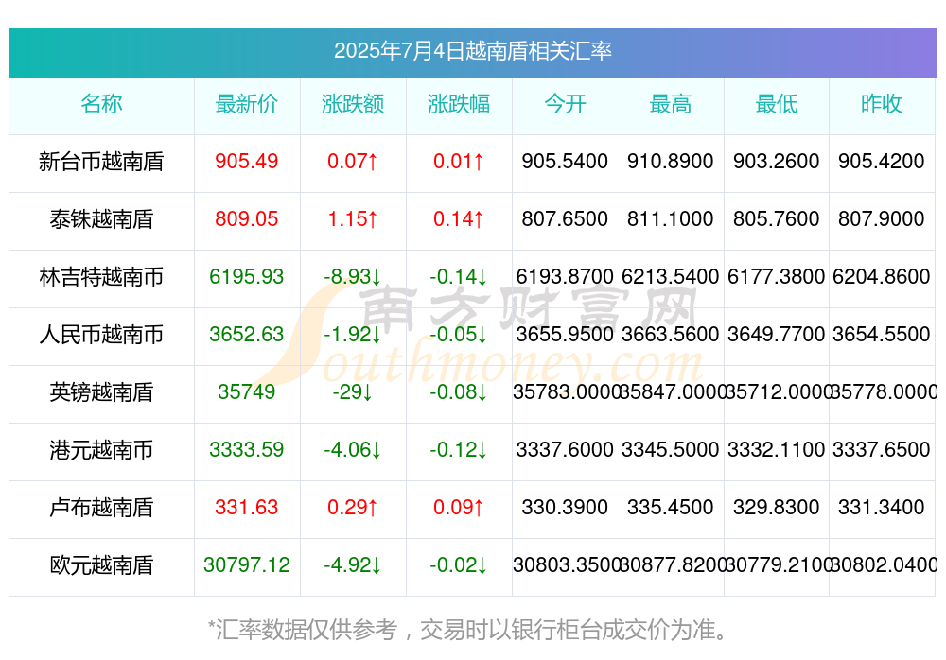Click change amount -8.93↓
946x660 pixels.
pos(352,276)
